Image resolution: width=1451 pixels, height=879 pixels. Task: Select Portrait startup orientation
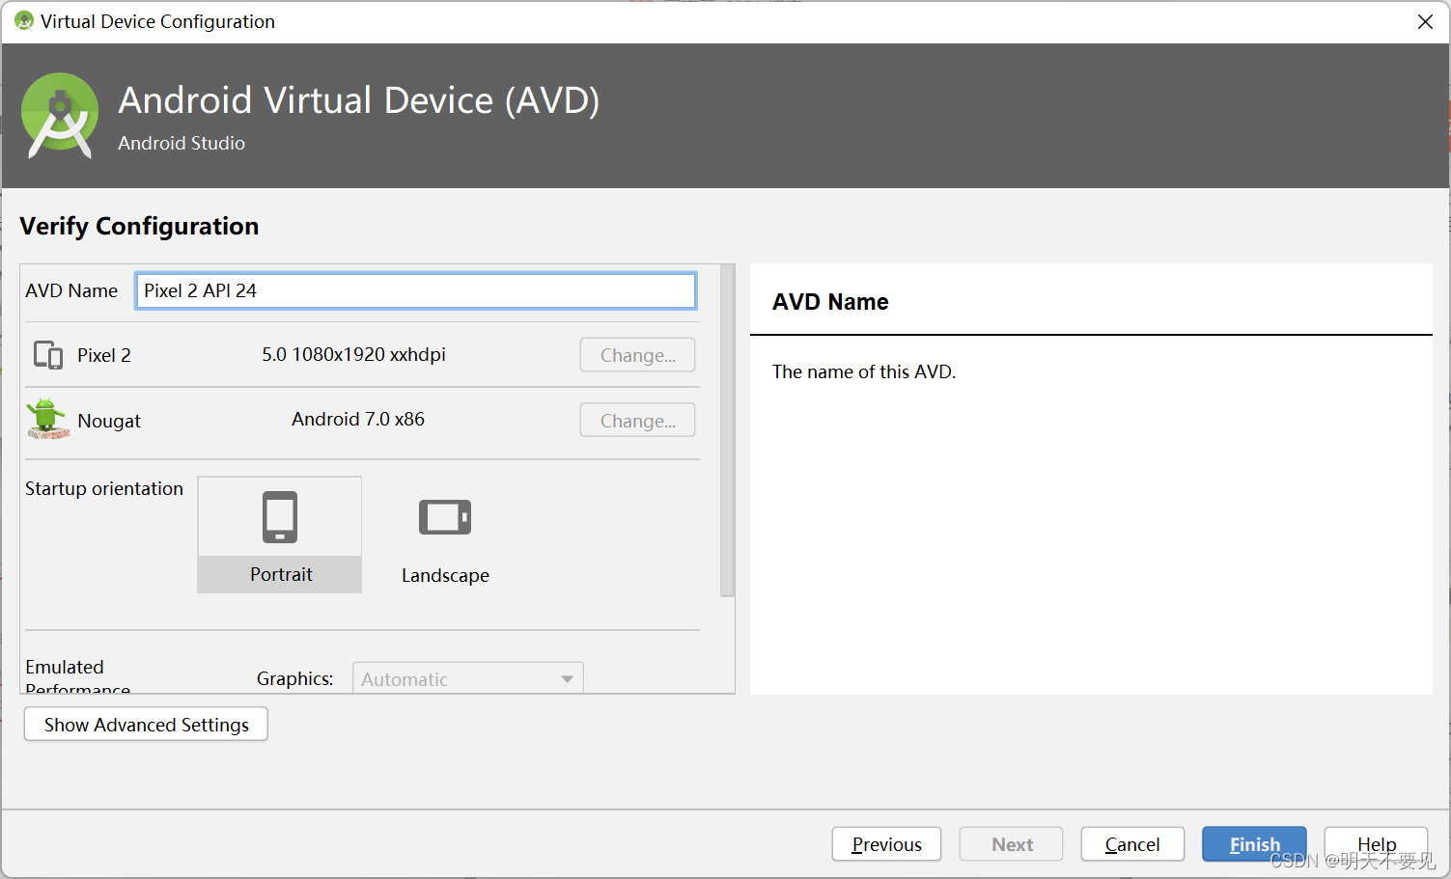[280, 535]
